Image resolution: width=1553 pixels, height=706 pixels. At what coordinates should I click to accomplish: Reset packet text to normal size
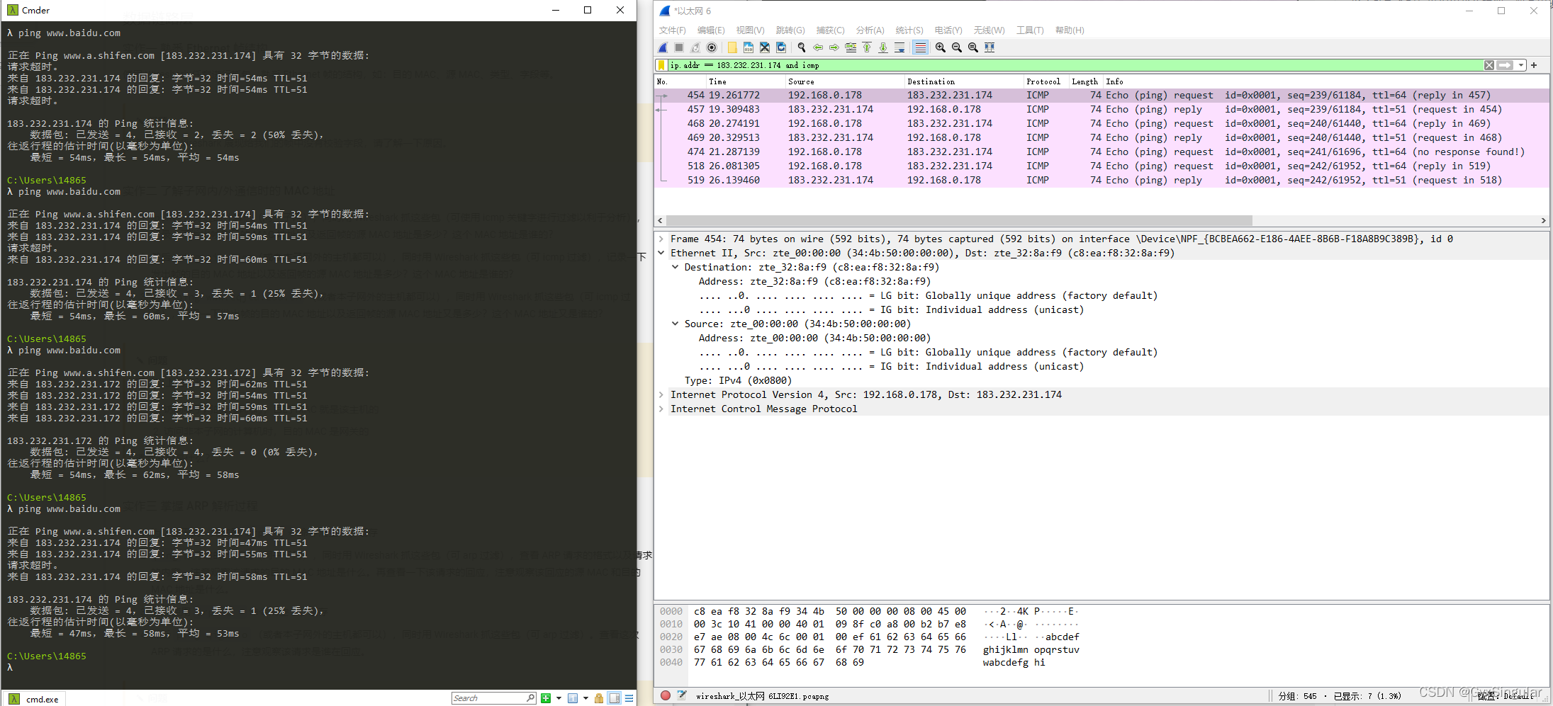pyautogui.click(x=973, y=47)
